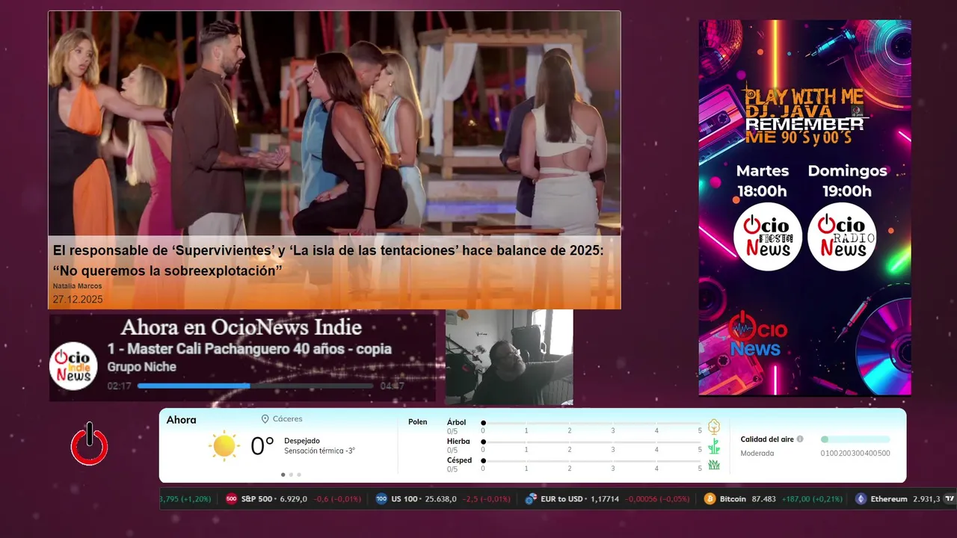Click the article date 27.12.2025
The image size is (957, 538).
click(78, 300)
